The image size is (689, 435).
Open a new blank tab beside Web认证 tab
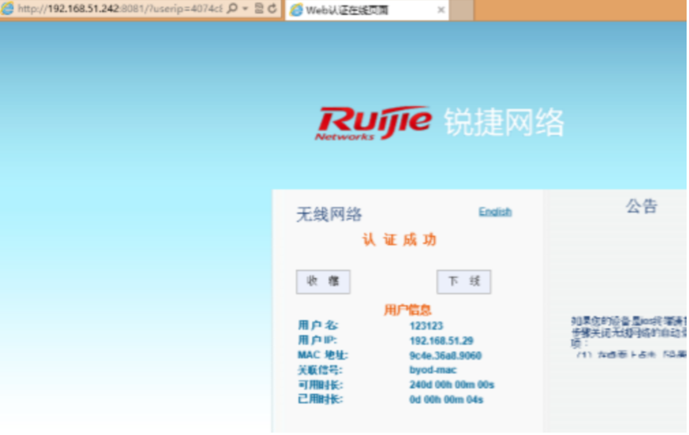tap(461, 10)
